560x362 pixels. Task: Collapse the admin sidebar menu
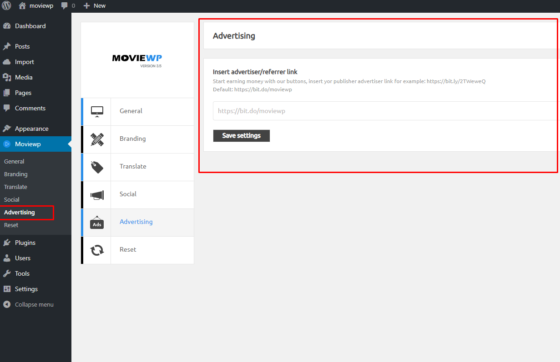pos(28,304)
